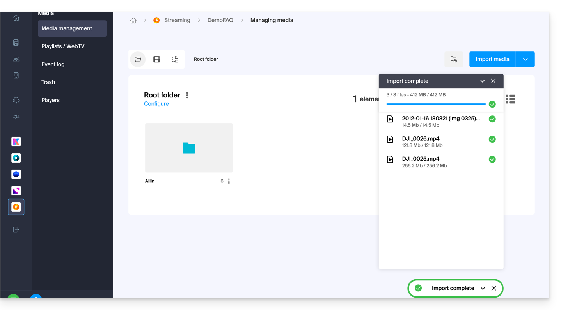The width and height of the screenshot is (561, 310).
Task: Open Root folder three-dot options menu
Action: (187, 95)
